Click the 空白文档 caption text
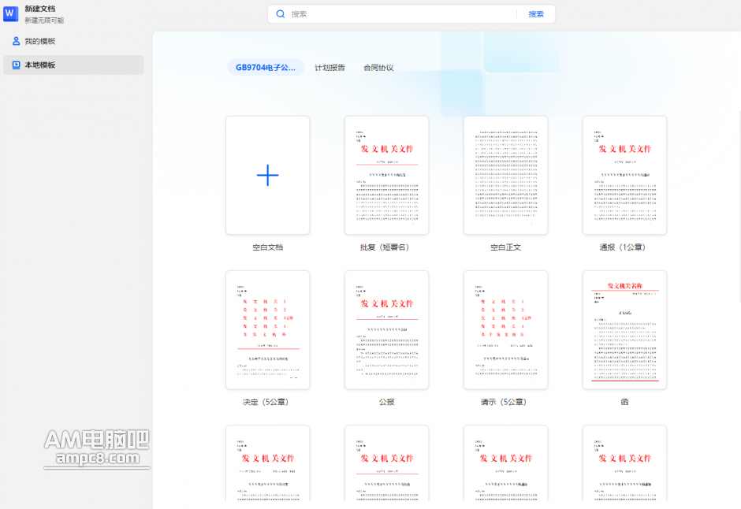The image size is (741, 509). (x=267, y=247)
